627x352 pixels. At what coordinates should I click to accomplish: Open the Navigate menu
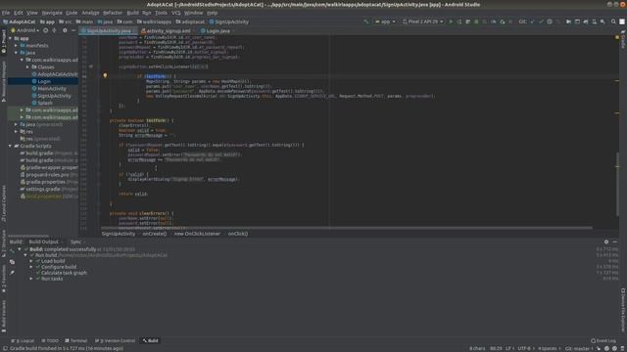52,13
